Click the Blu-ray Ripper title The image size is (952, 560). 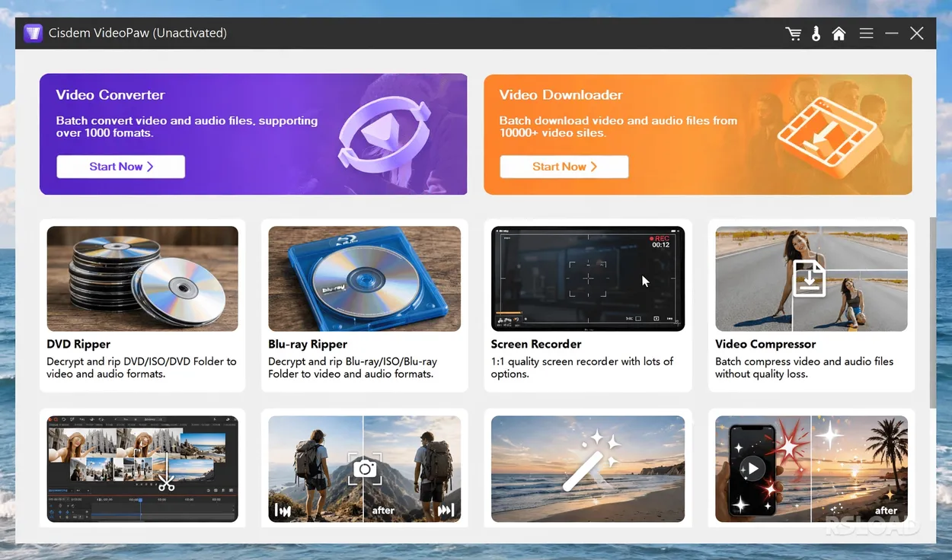(308, 344)
